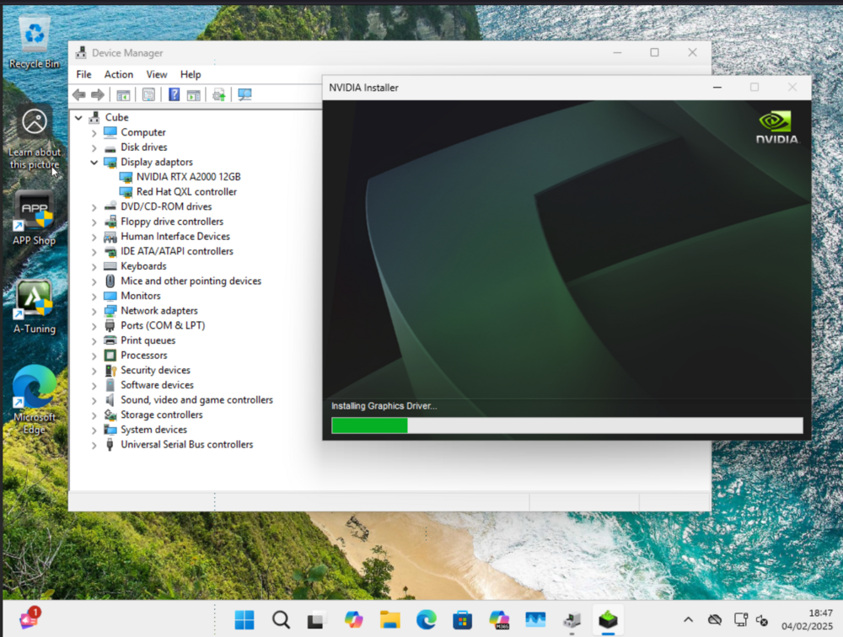Click the Properties toolbar icon
This screenshot has height=637, width=843.
(148, 95)
